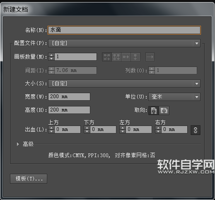Screen dimensions: 215x200
Task: Click the 新建文档 dialog title
Action: [16, 10]
